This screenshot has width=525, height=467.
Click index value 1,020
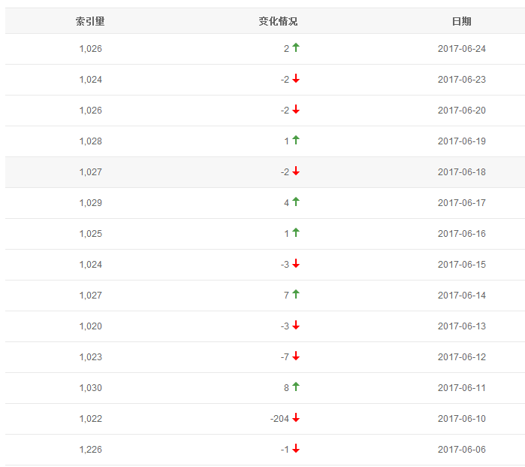(x=90, y=326)
